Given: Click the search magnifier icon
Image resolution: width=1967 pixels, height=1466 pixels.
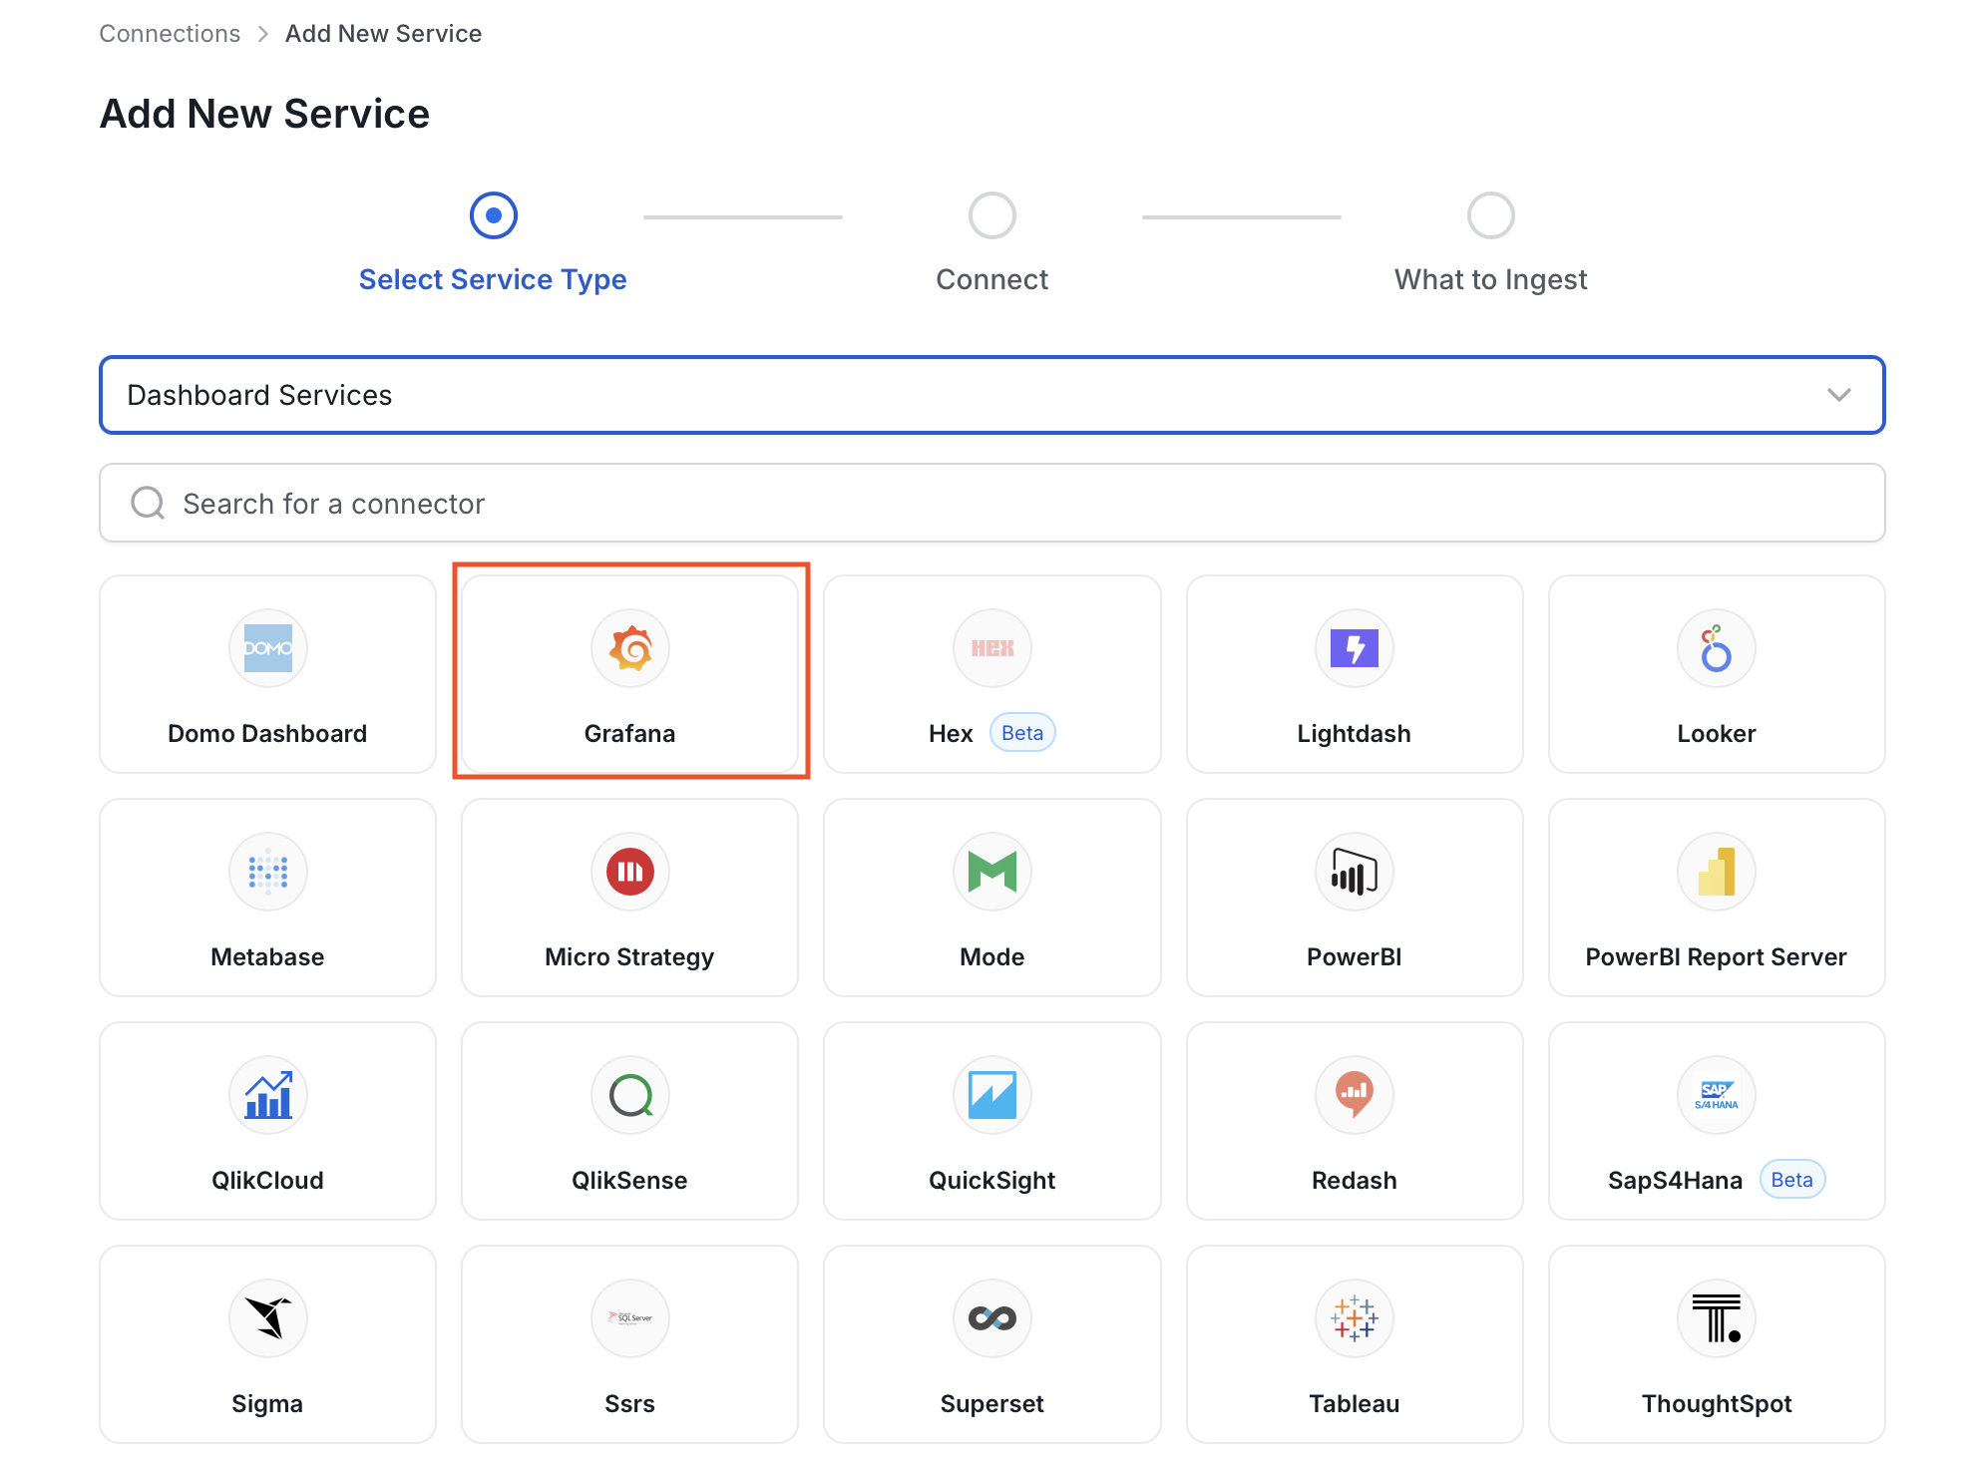Looking at the screenshot, I should click(x=148, y=504).
